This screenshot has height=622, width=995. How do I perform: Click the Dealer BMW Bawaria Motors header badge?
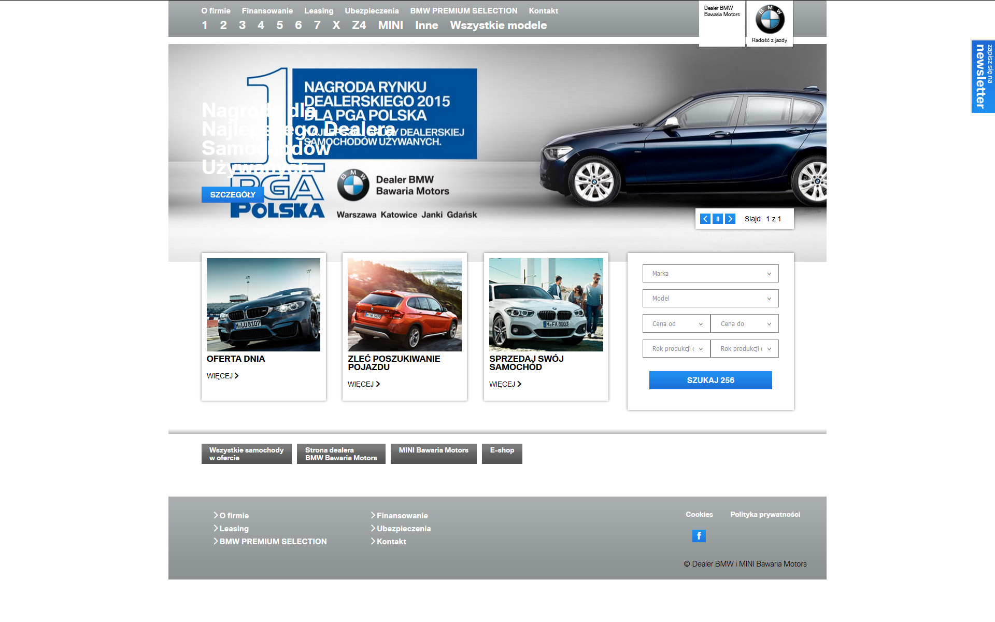click(722, 23)
